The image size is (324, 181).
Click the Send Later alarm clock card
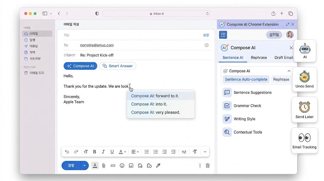(x=304, y=109)
